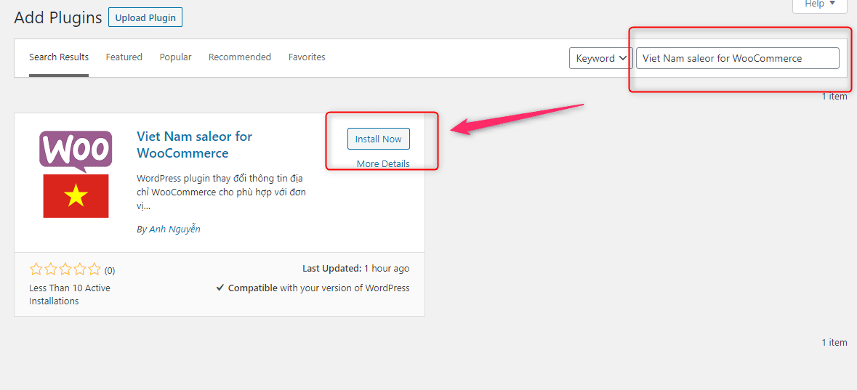Image resolution: width=857 pixels, height=390 pixels.
Task: Open the Keyword search type dropdown
Action: [x=600, y=58]
